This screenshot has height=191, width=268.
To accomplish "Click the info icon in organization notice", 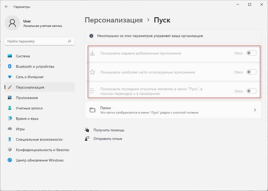I will click(x=91, y=36).
